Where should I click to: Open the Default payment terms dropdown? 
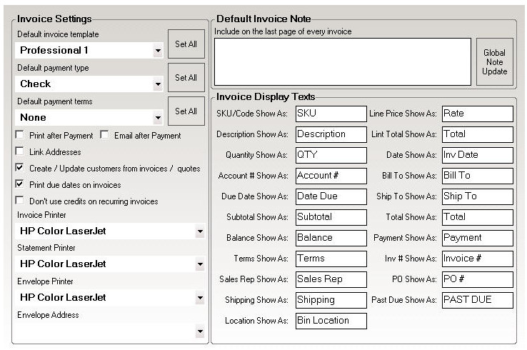click(157, 118)
